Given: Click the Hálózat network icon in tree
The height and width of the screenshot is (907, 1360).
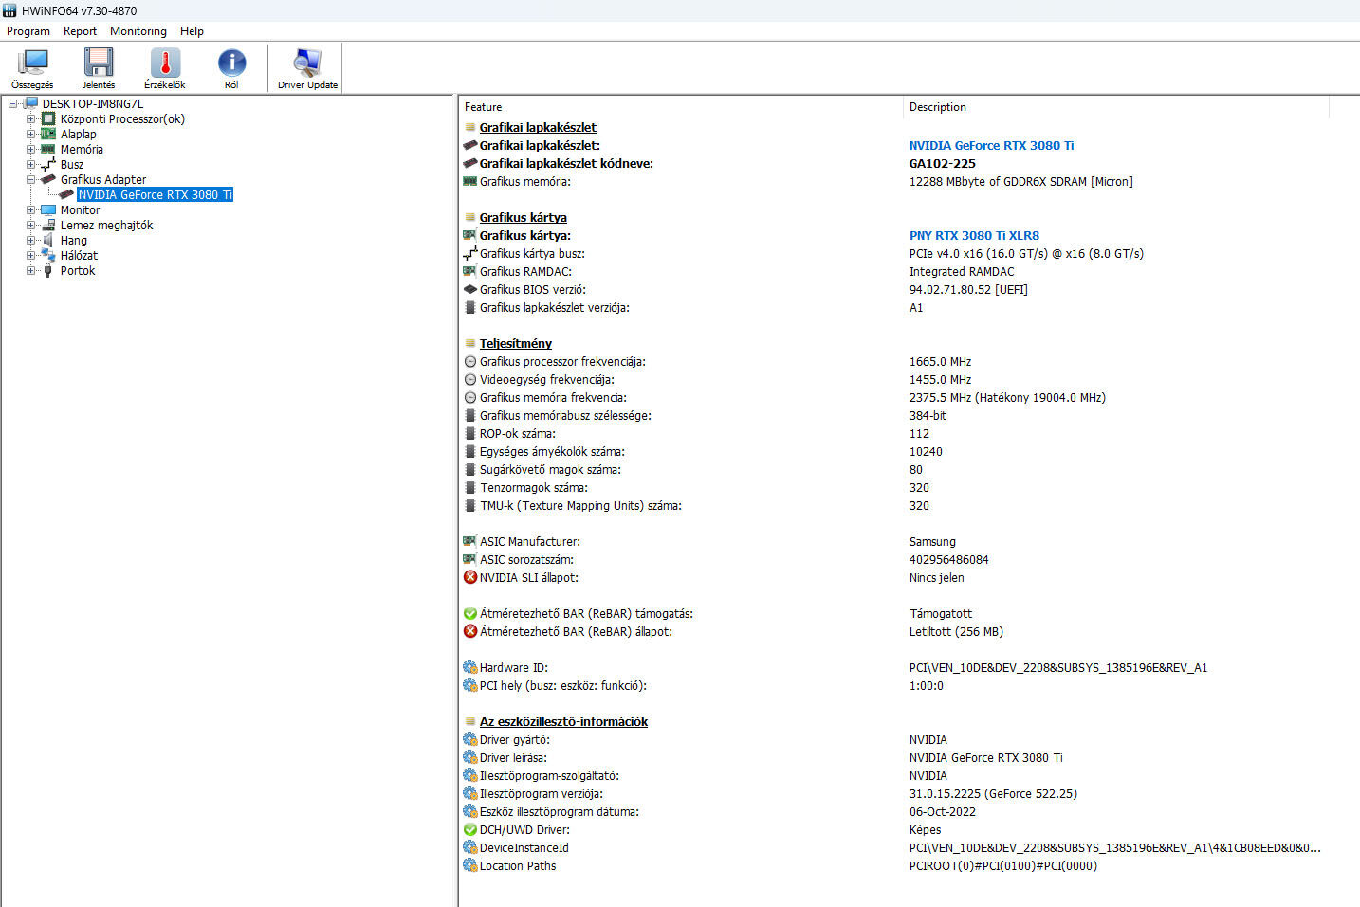Looking at the screenshot, I should [48, 256].
